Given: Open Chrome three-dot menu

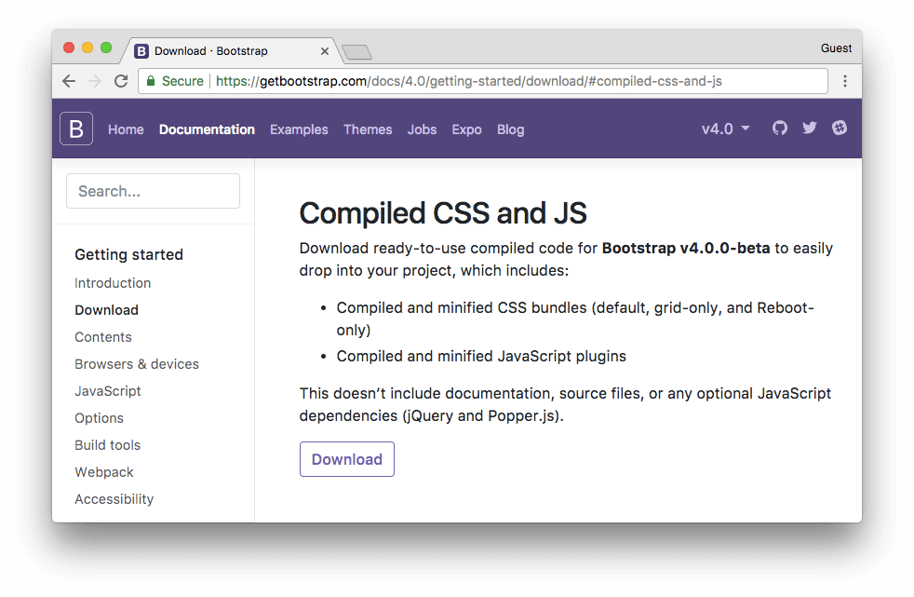Looking at the screenshot, I should (844, 81).
